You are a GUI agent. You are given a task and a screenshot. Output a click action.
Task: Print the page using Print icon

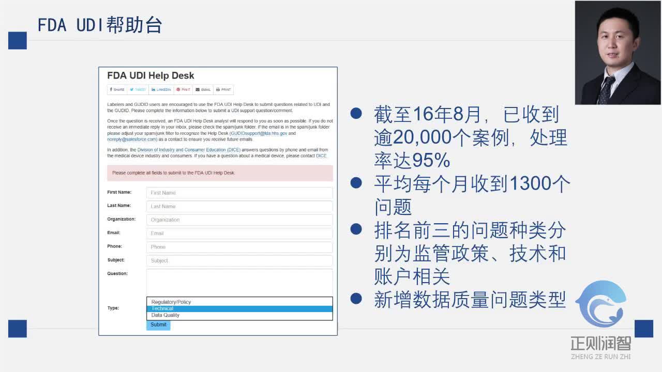pyautogui.click(x=223, y=90)
